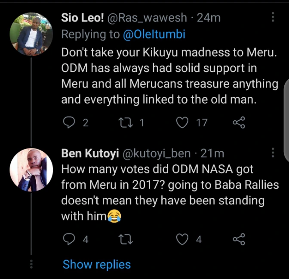Open Sio Leo! display name

[88, 18]
